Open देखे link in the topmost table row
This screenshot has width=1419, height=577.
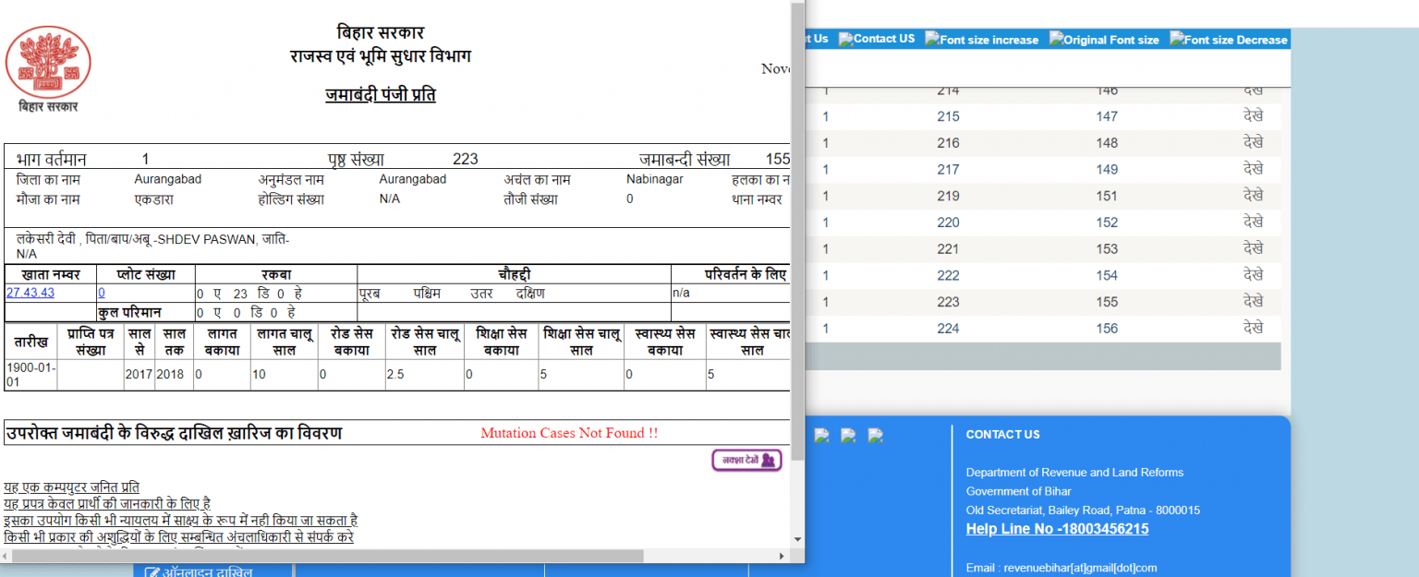click(x=1254, y=90)
